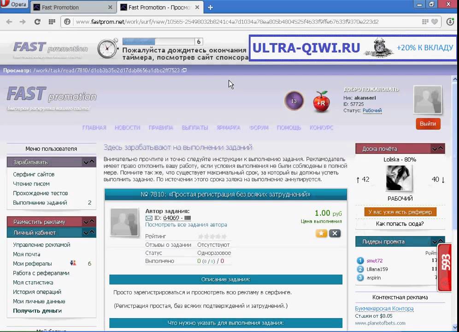Open leader Liliana159's profile
Viewport: 459px width, 332px height.
(377, 269)
